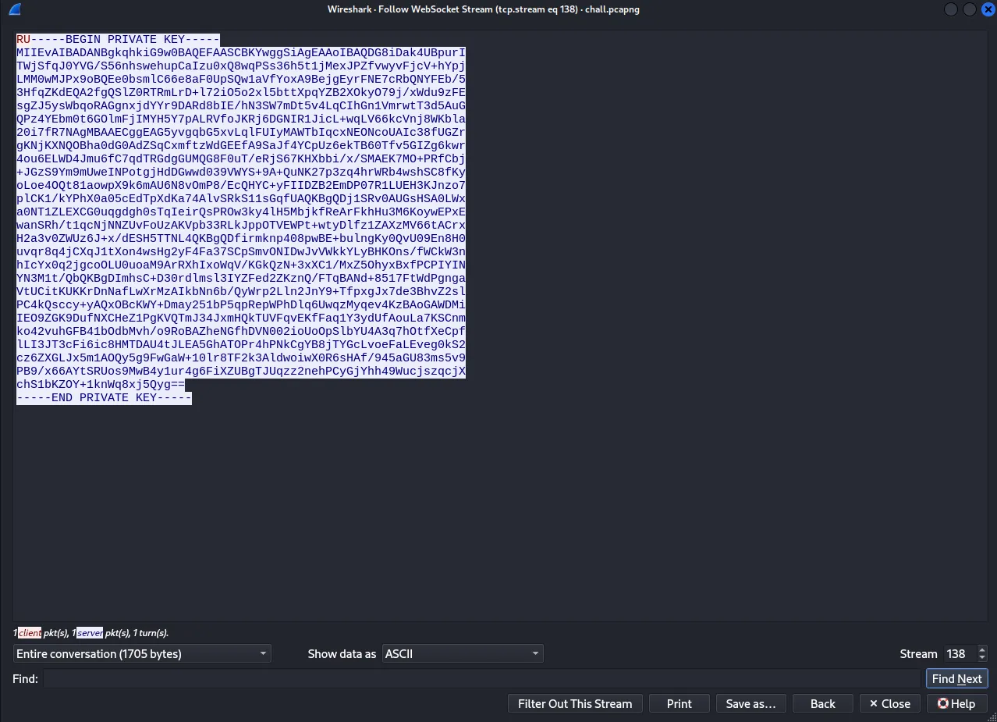Maximize the Follow WebSocket Stream window

tap(970, 9)
